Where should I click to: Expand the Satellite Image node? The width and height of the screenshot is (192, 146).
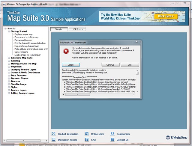[x=9, y=84]
